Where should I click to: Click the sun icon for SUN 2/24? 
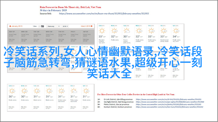[x=12, y=91]
